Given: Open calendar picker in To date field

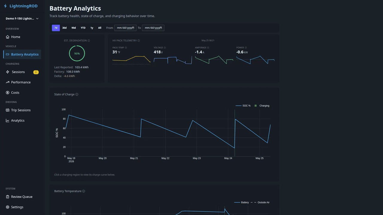Looking at the screenshot, I should tap(161, 28).
